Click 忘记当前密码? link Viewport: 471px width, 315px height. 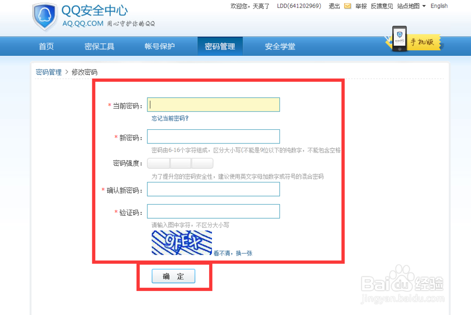170,118
